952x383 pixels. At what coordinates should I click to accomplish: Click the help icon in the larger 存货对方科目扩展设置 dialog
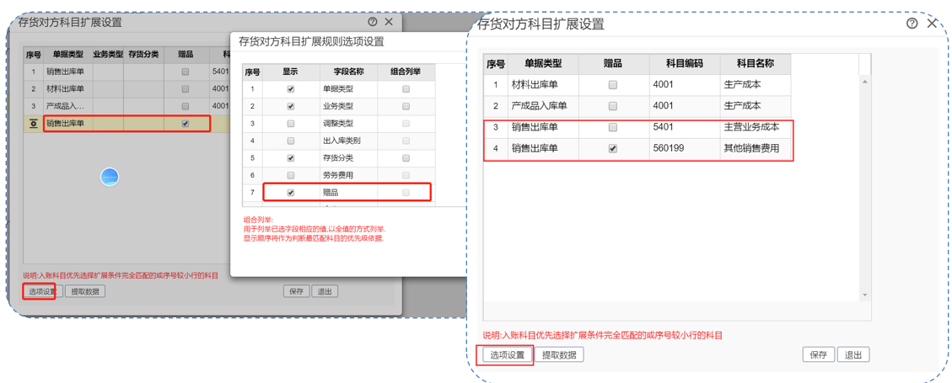pyautogui.click(x=912, y=24)
